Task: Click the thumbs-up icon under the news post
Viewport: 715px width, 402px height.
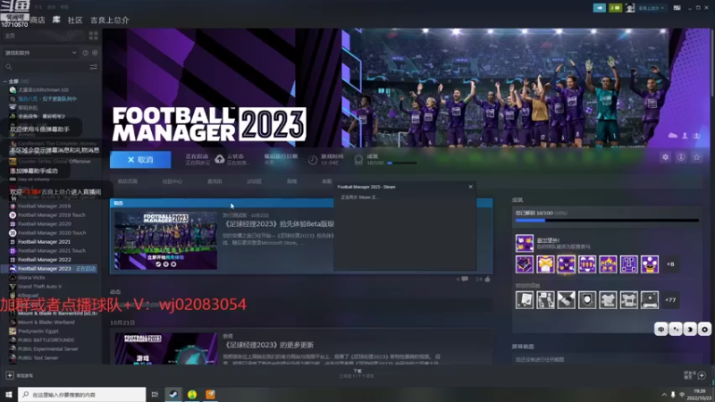Action: (487, 279)
